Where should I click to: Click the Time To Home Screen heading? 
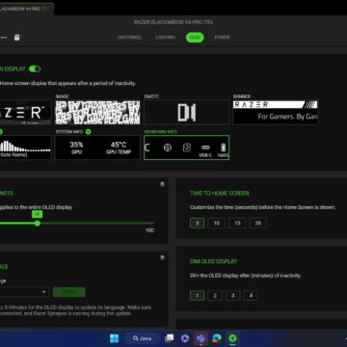[220, 194]
